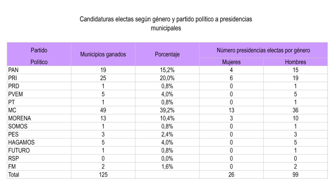Click the "Porcentaje" column header
The height and width of the screenshot is (189, 336).
pos(167,54)
